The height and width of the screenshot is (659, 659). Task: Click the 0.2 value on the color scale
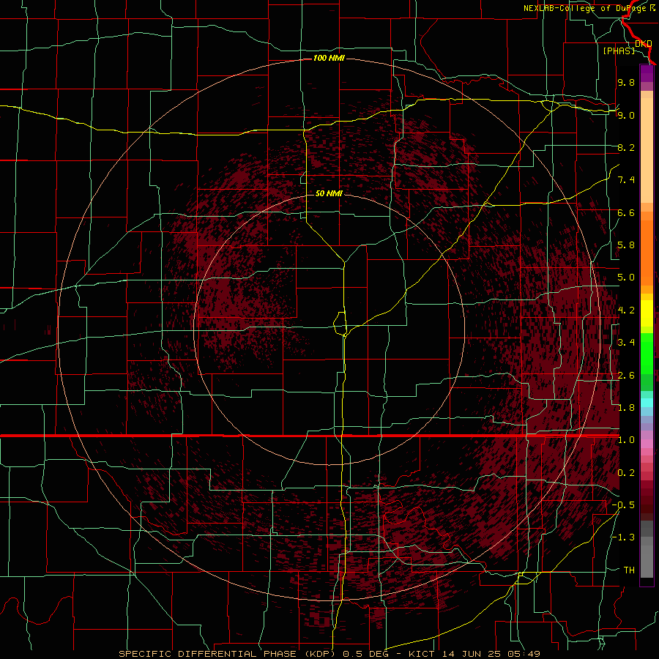626,473
